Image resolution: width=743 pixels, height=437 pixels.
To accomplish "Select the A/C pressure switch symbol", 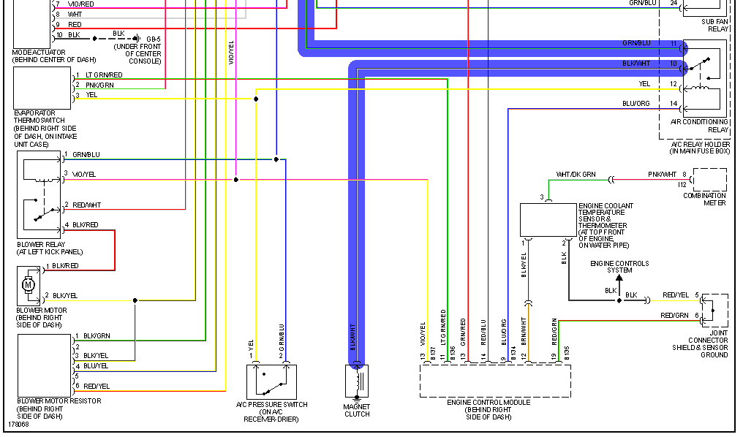I will pyautogui.click(x=271, y=381).
